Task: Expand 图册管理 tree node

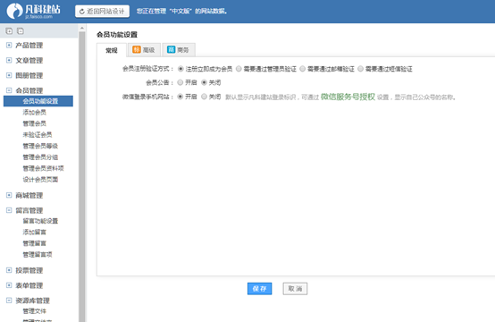Action: coord(9,75)
